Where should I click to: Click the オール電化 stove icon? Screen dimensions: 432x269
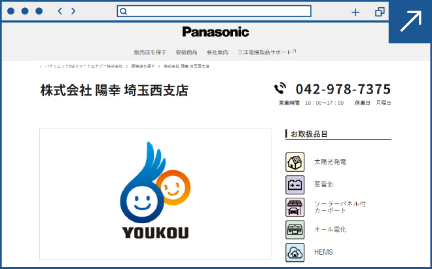[x=295, y=230]
